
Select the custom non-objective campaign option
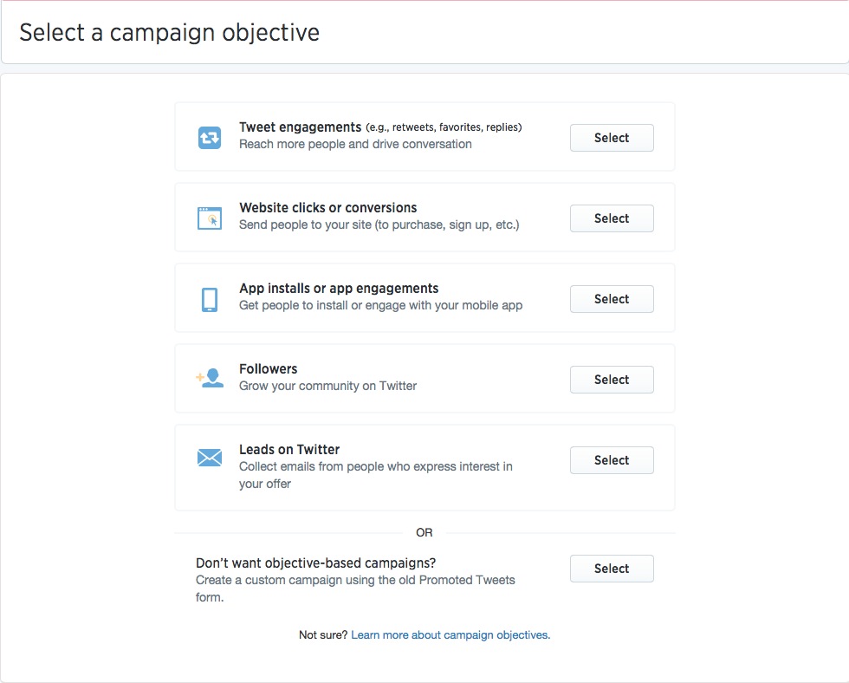[x=612, y=569]
